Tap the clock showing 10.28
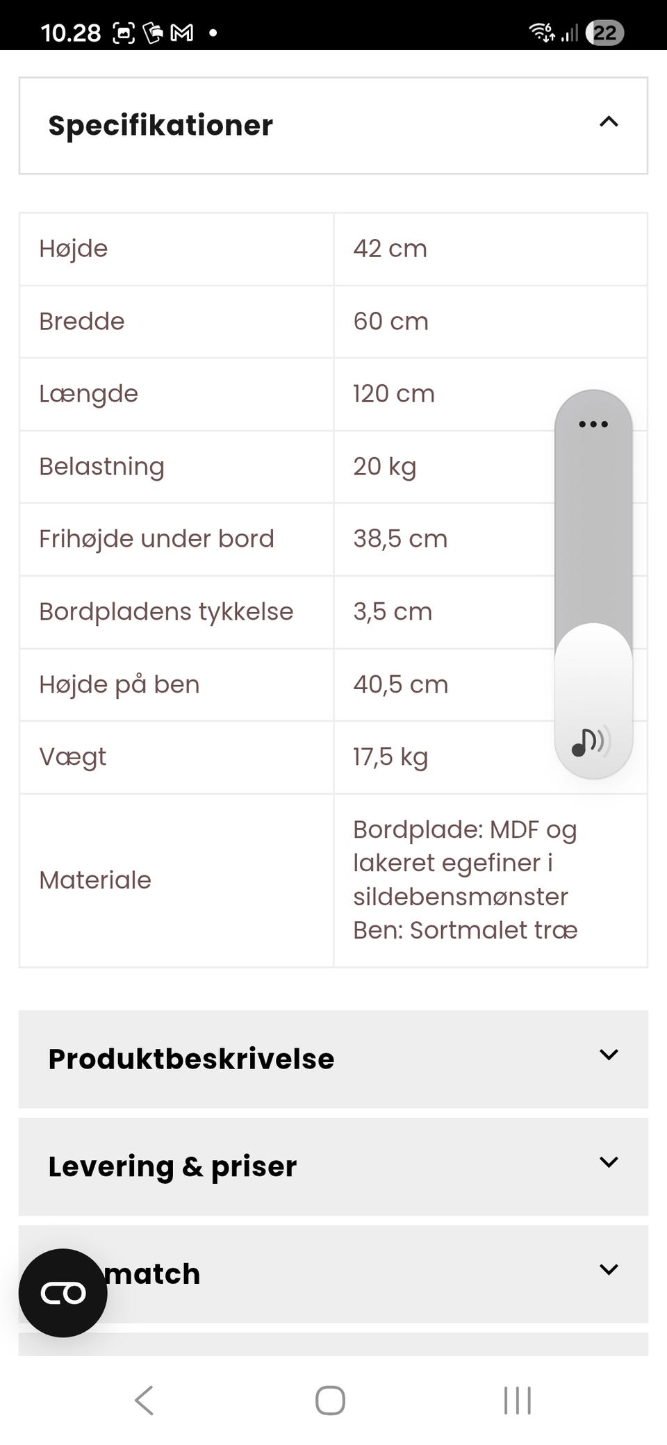 (x=70, y=33)
